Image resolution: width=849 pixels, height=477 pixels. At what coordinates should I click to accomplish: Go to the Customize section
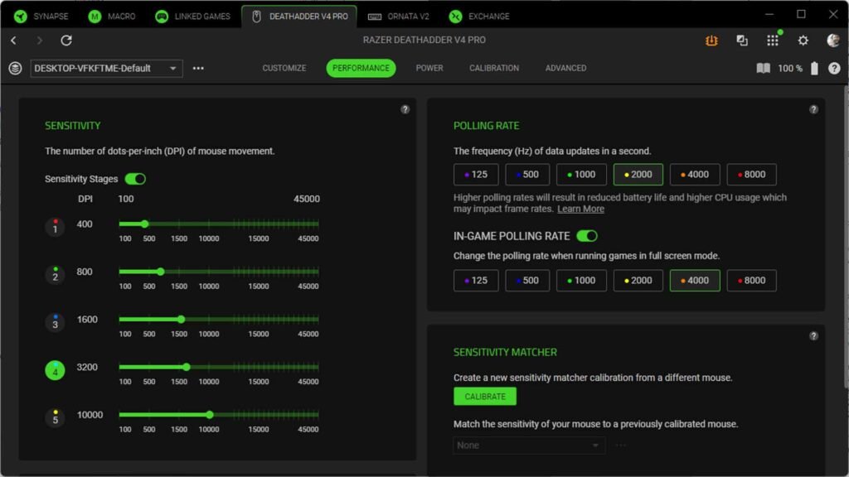point(284,68)
